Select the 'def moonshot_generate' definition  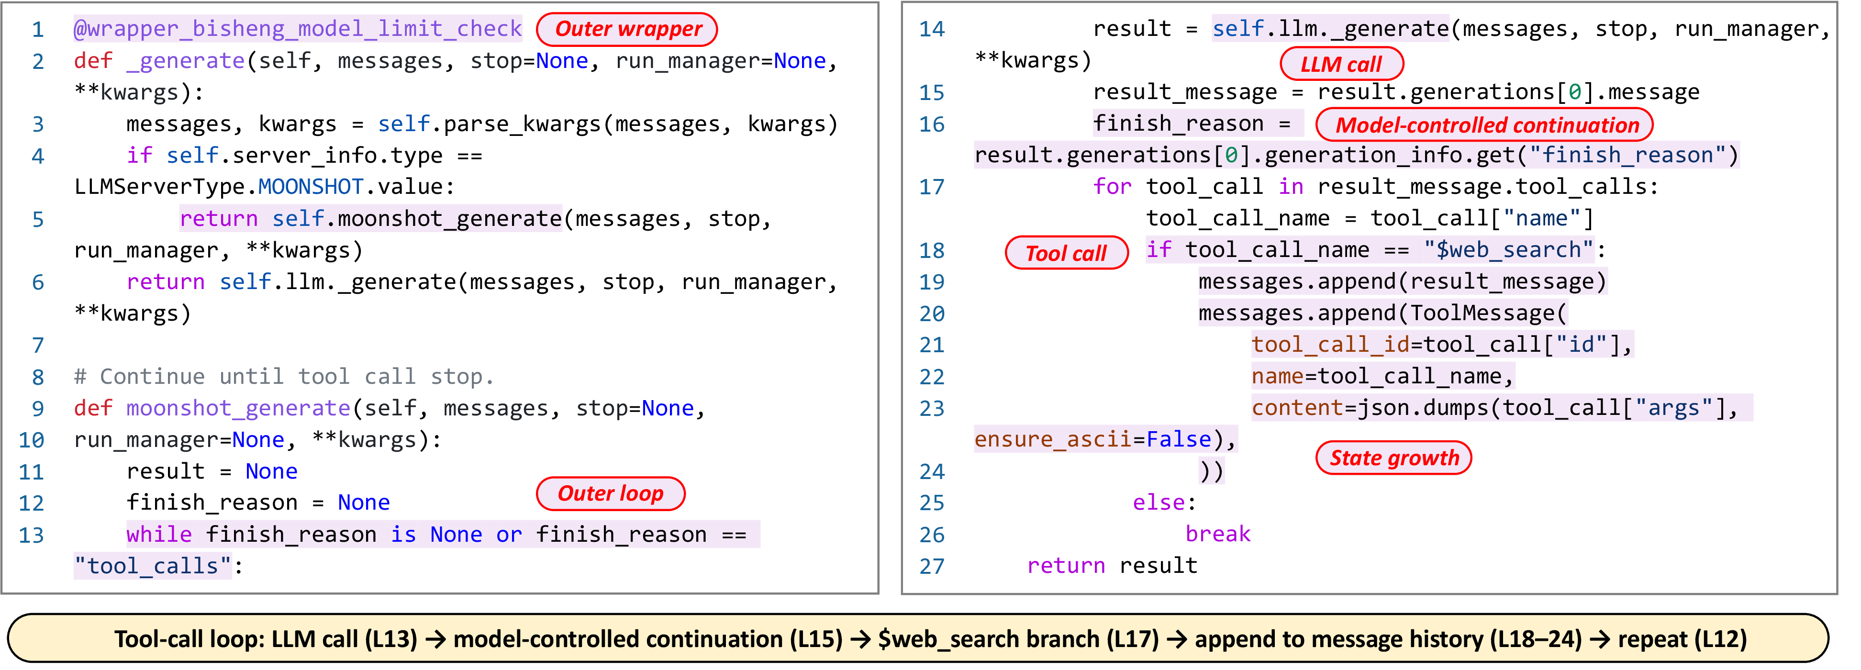389,408
